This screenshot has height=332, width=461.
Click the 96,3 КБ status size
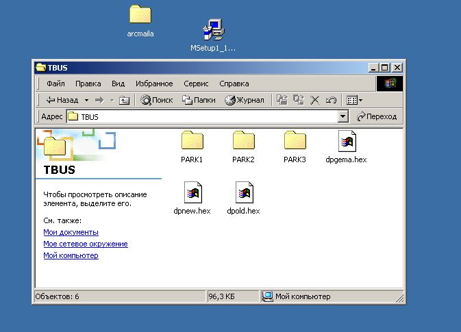[x=222, y=296]
